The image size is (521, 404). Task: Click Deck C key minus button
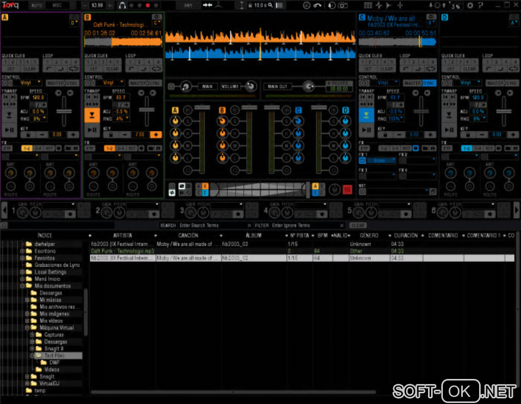click(x=399, y=134)
